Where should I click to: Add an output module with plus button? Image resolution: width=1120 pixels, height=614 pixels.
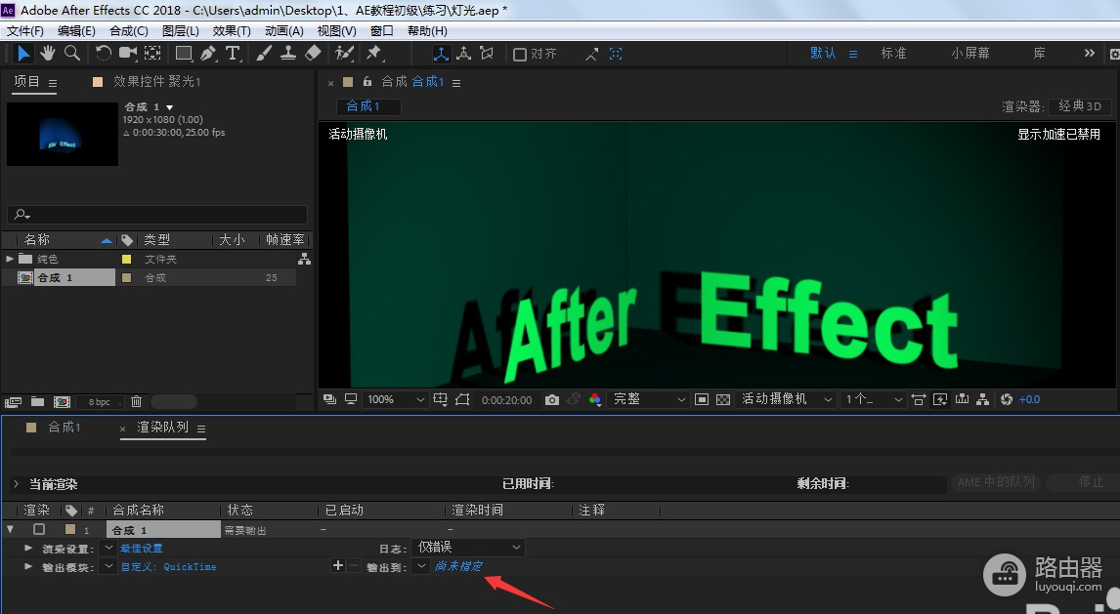tap(338, 565)
